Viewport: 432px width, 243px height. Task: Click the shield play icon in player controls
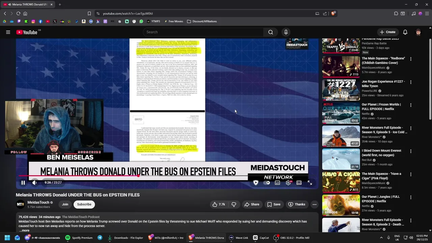click(x=256, y=183)
